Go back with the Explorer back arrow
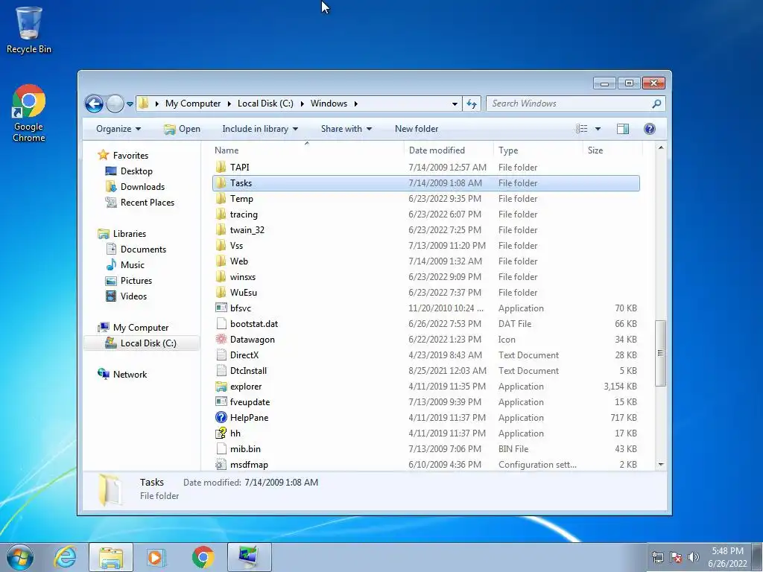763x572 pixels. coord(94,104)
